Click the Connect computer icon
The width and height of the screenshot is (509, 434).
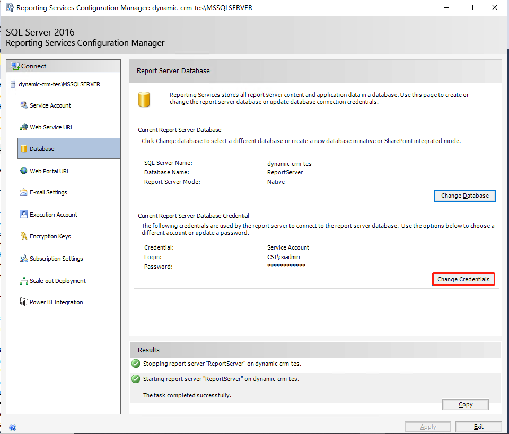[x=15, y=66]
